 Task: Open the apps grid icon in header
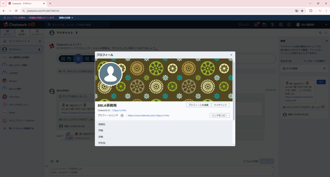281,24
